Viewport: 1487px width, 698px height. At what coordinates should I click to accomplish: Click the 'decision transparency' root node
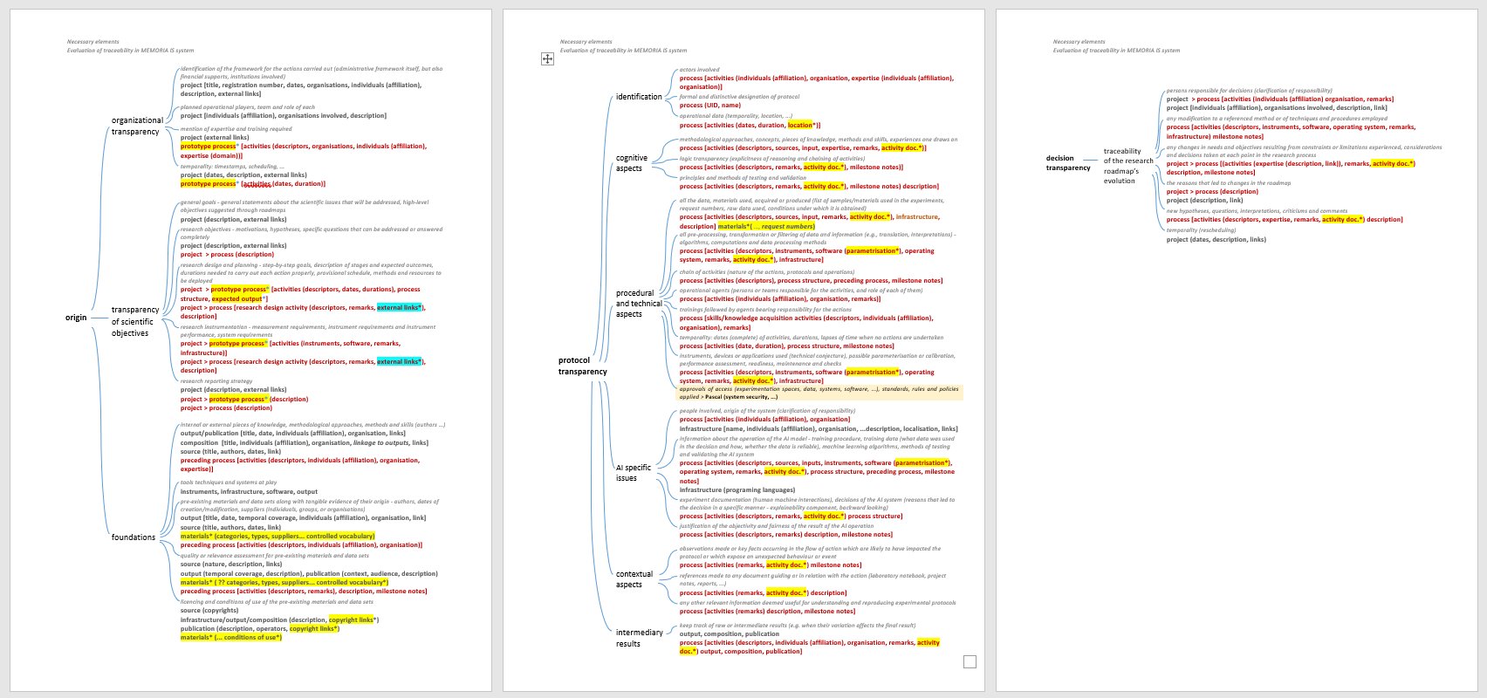(1068, 163)
